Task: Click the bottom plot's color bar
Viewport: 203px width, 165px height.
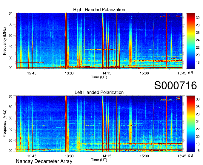Action: 190,124
